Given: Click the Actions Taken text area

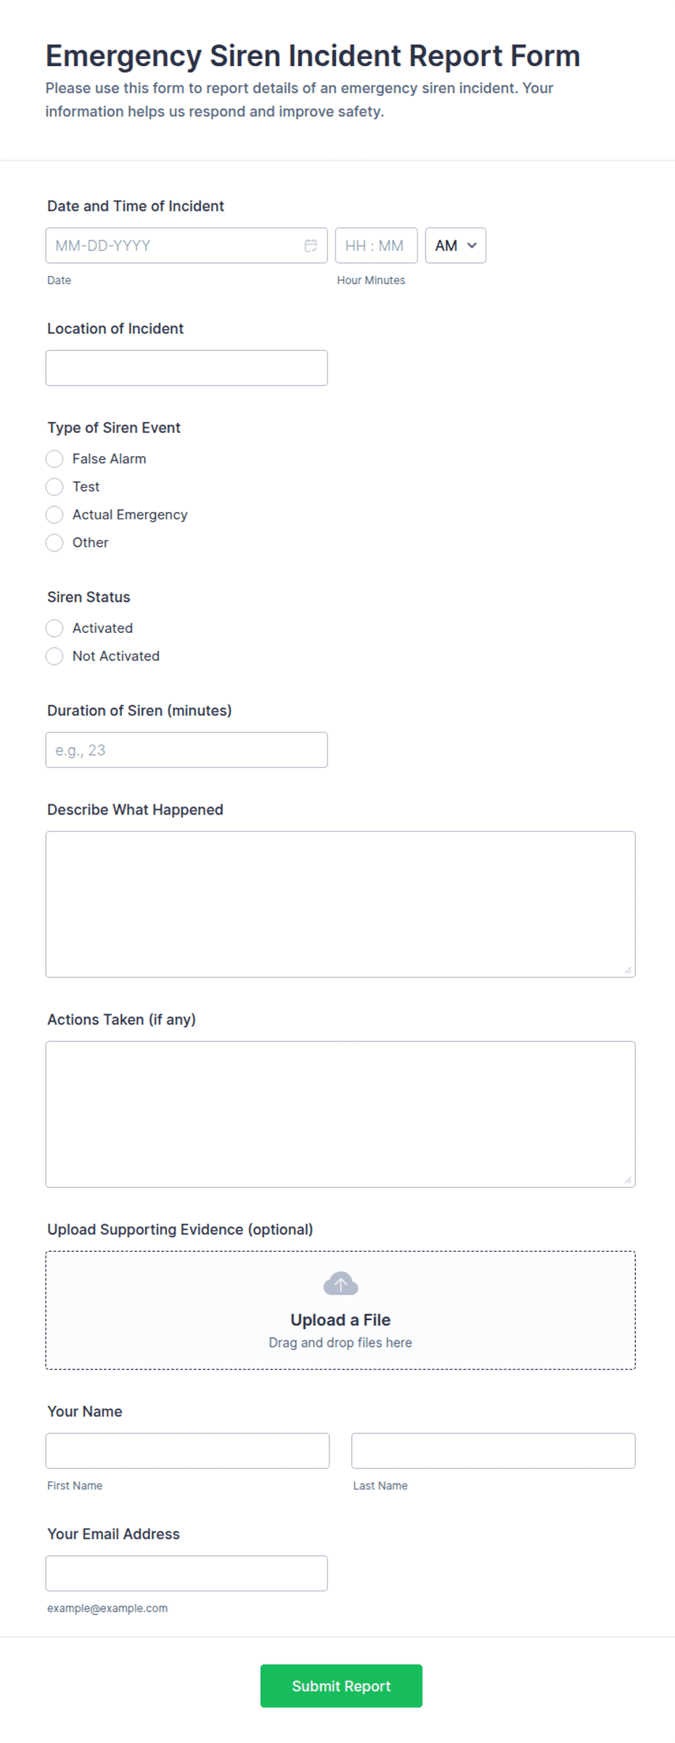Looking at the screenshot, I should click(x=340, y=1114).
